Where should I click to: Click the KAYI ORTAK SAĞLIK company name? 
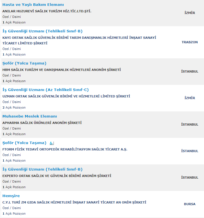tap(79, 40)
